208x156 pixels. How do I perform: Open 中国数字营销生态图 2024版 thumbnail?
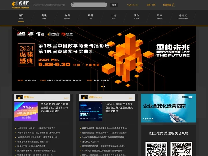(x=26, y=112)
